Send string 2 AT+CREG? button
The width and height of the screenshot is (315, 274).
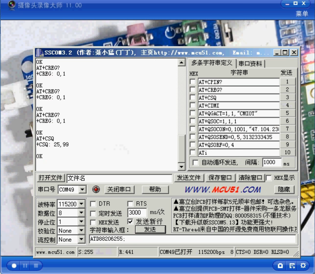288,89
